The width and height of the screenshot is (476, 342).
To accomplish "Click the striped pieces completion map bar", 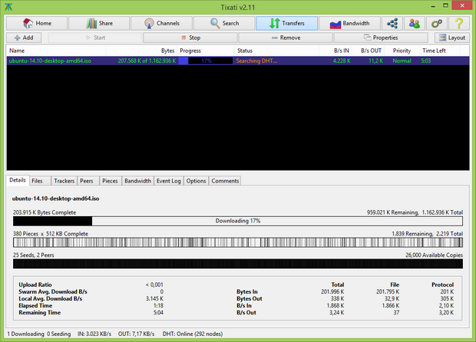I will [238, 242].
